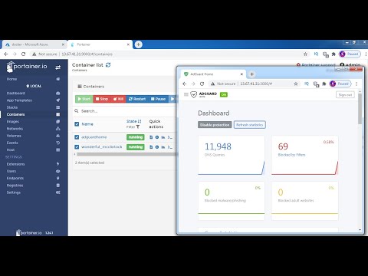Open the wonderful_mcclintock container link

click(102, 147)
